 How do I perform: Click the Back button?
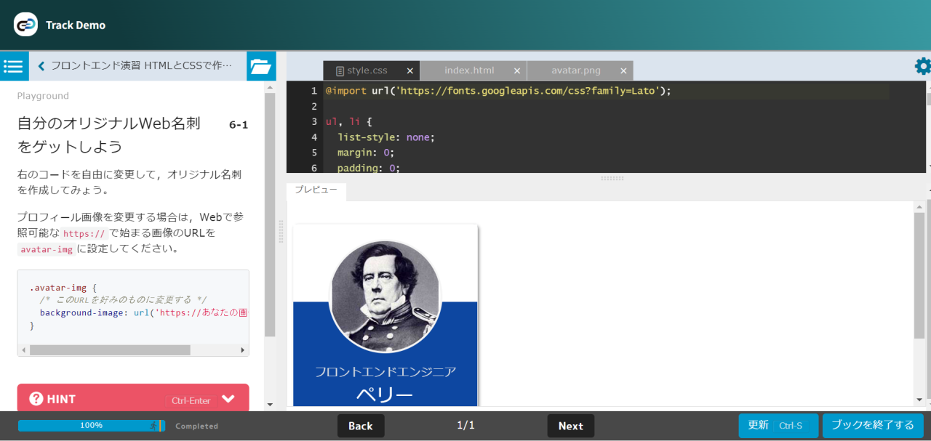360,426
